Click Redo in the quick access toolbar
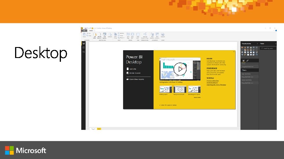 point(90,28)
